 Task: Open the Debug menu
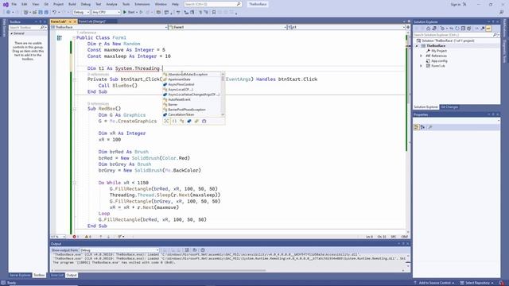[x=86, y=4]
